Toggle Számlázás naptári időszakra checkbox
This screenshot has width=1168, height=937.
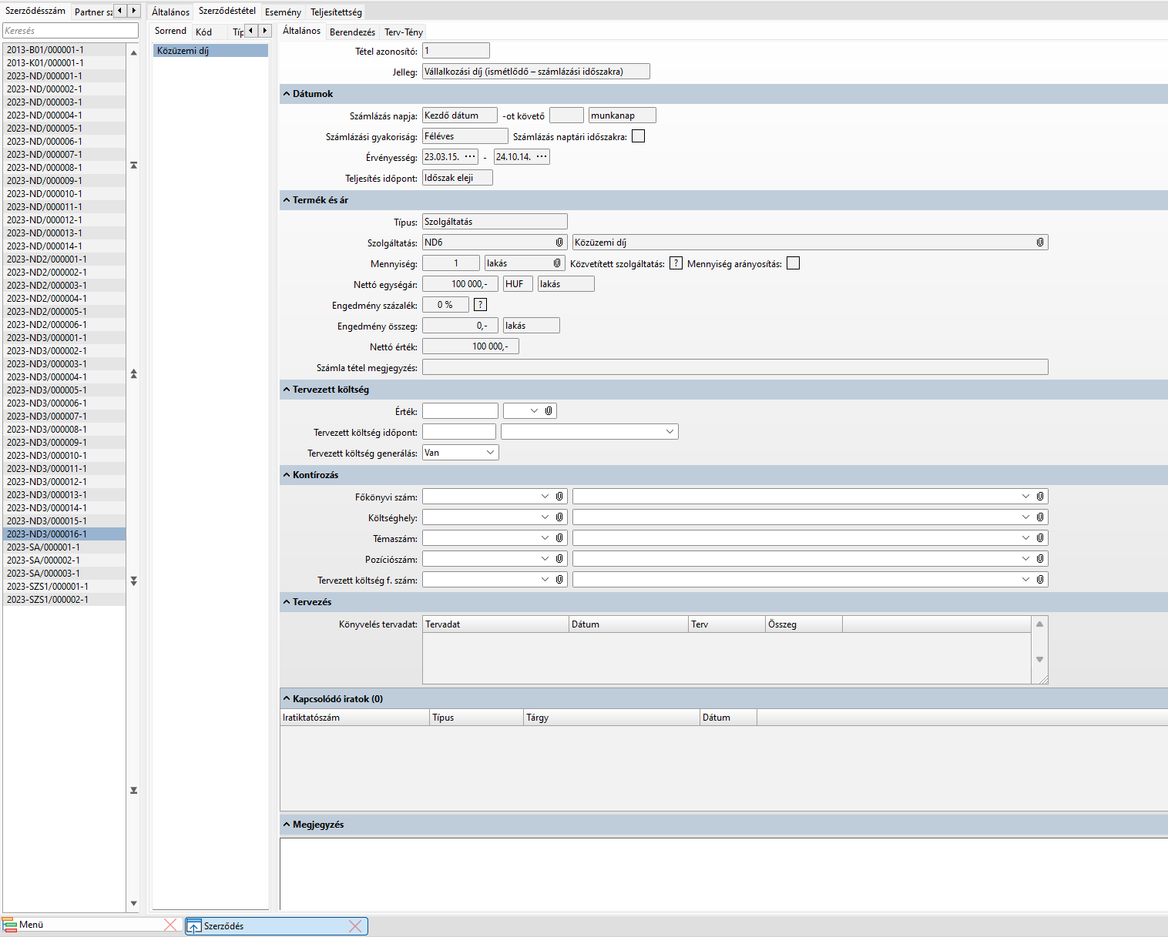coord(638,136)
